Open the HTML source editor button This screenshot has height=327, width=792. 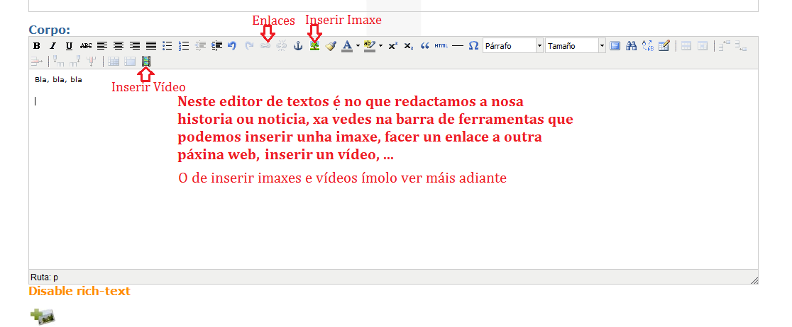click(441, 46)
